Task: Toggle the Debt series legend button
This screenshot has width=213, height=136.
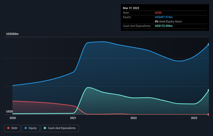Action: [x=12, y=128]
